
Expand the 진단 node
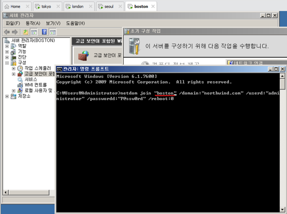click(7, 57)
